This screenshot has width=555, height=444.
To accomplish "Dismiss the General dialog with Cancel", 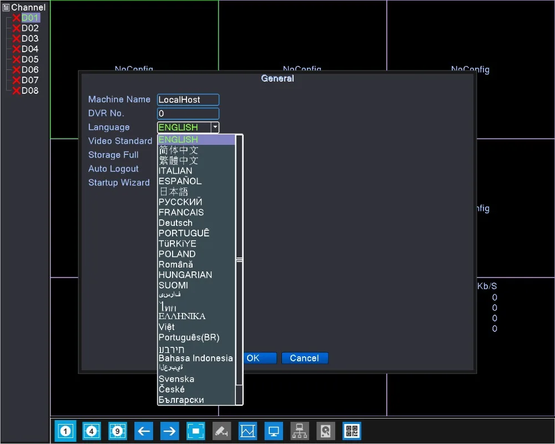I will coord(305,358).
